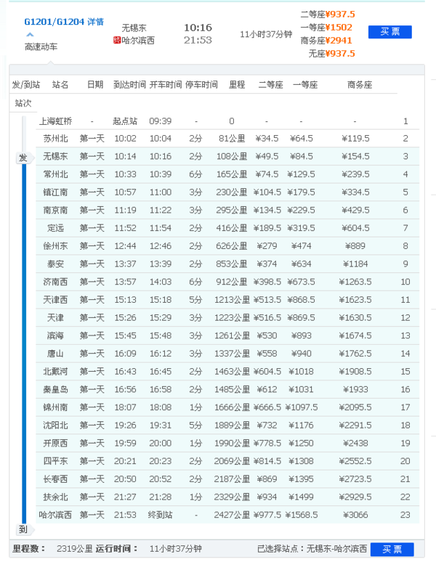This screenshot has height=562, width=436.
Task: Click the 21:53 arrival time at the top
Action: pos(198,40)
